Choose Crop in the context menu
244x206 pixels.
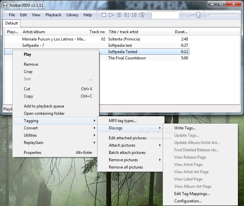pyautogui.click(x=56, y=72)
